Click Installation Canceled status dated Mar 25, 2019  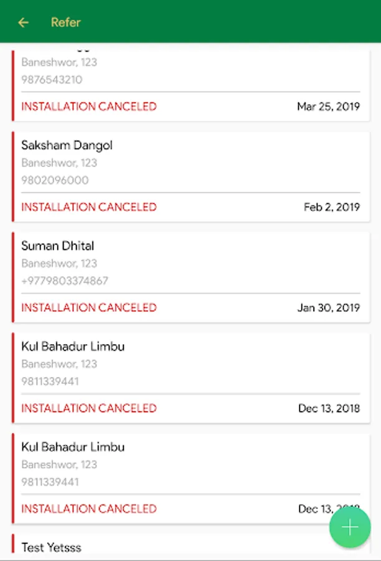tap(89, 106)
